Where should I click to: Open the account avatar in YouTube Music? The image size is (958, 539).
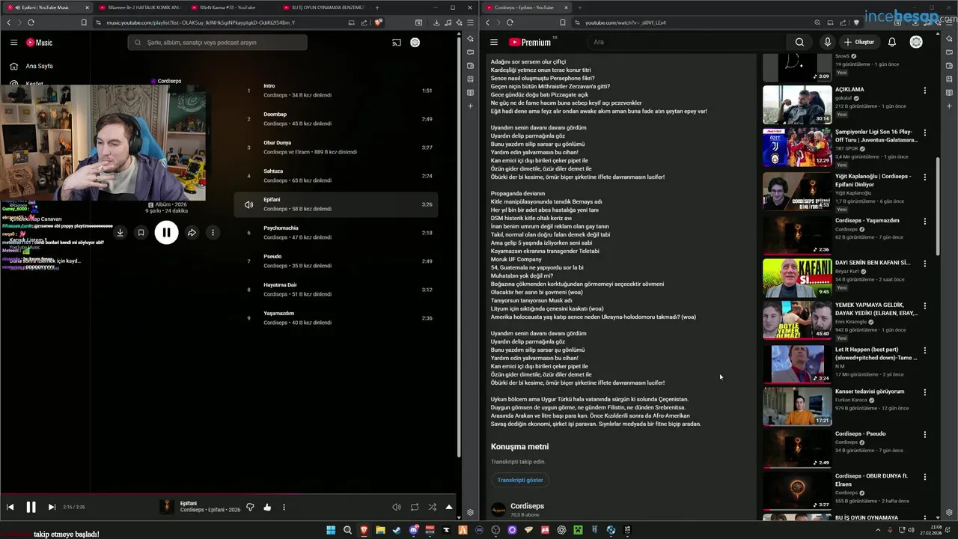415,43
